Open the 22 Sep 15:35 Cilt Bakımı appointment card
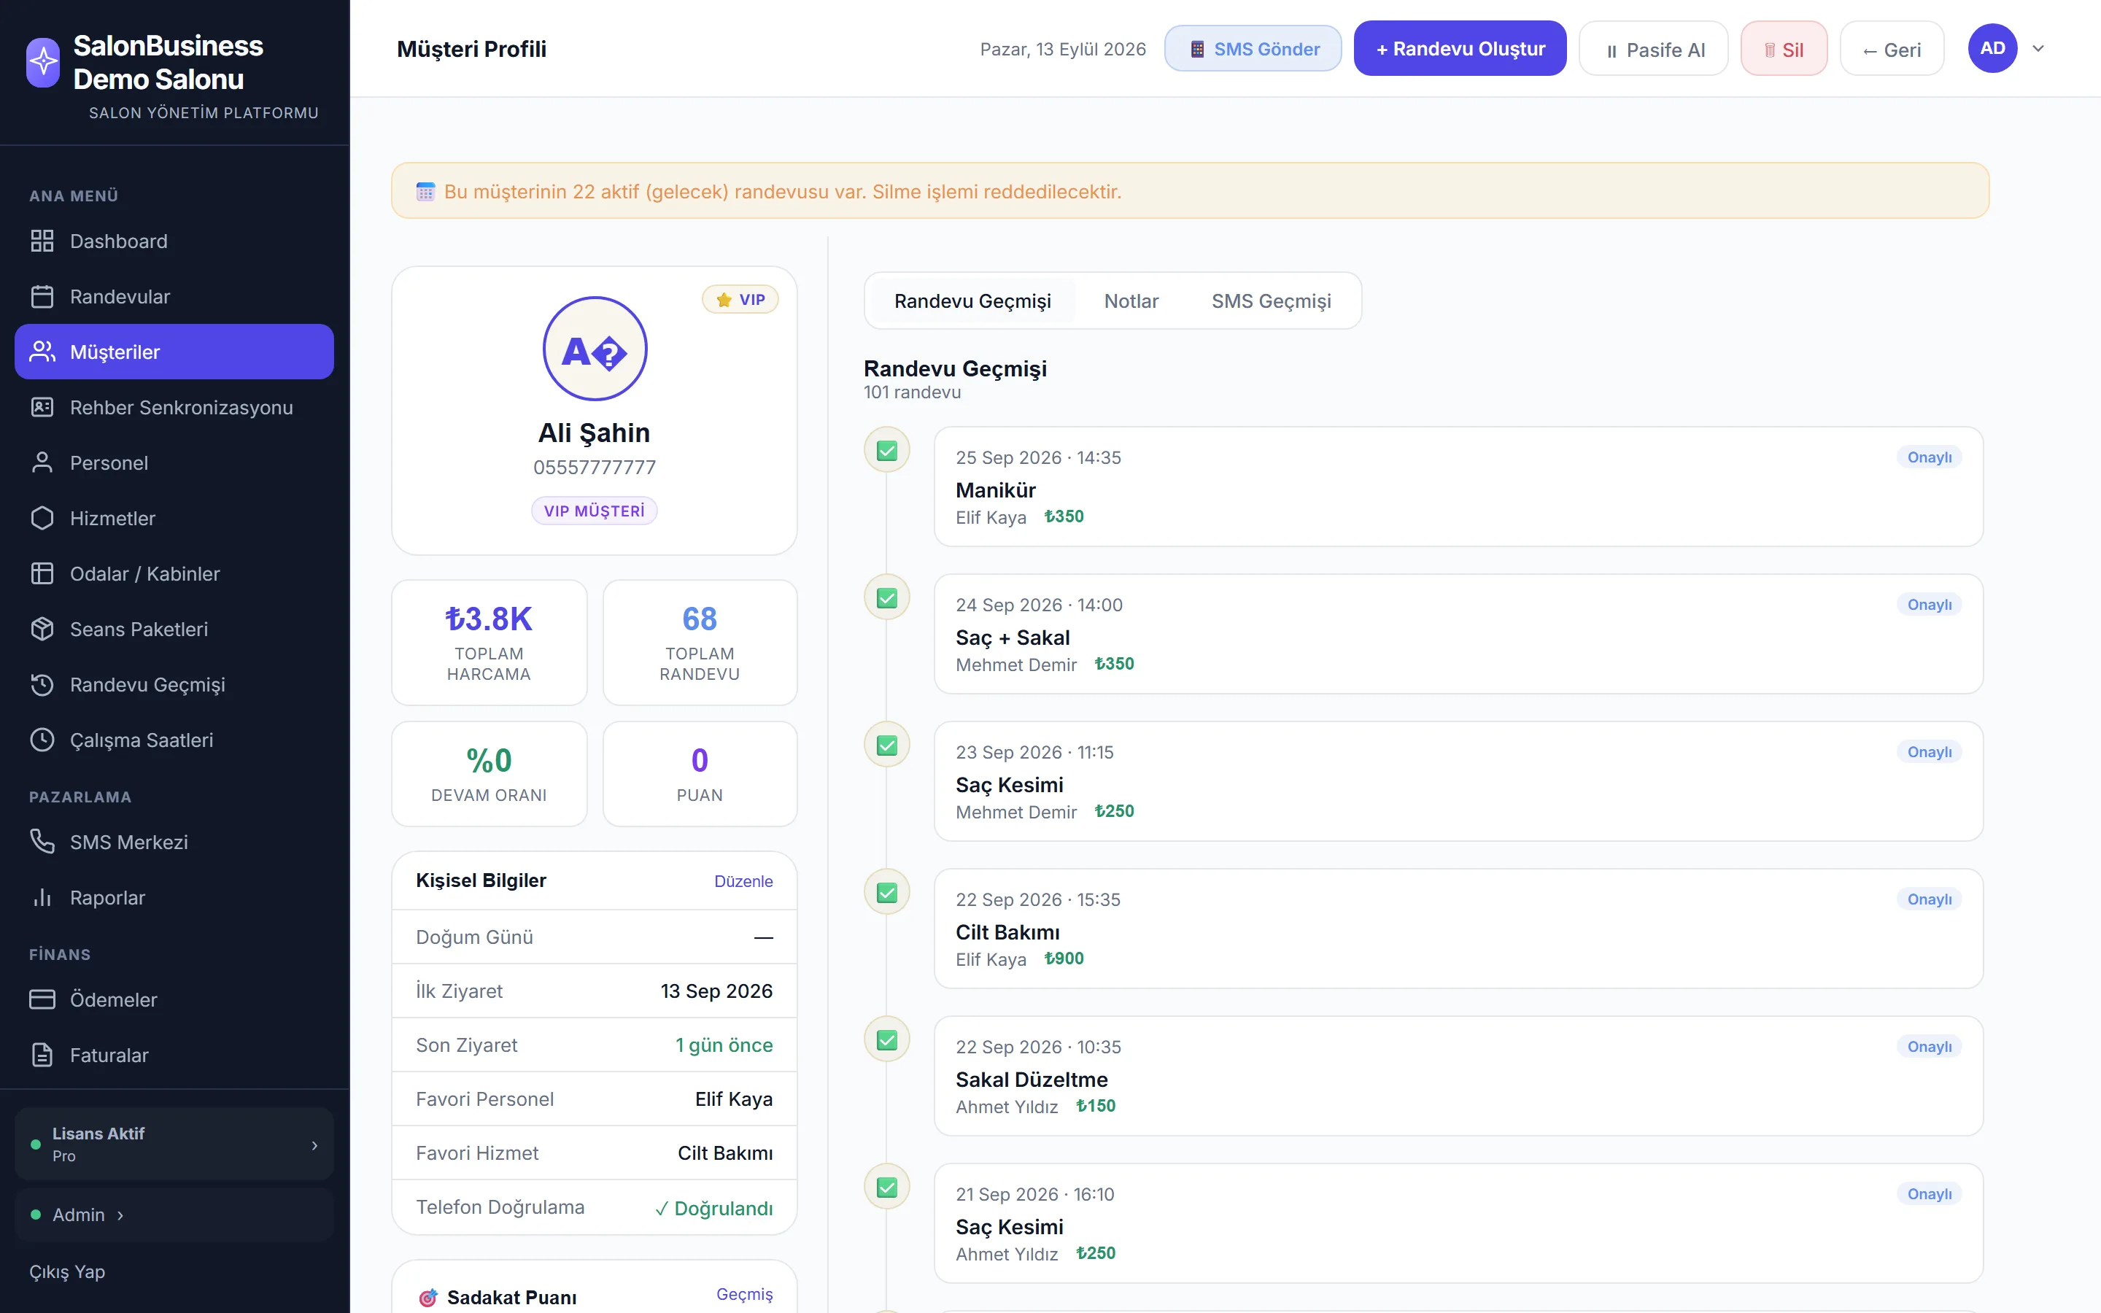 click(1458, 929)
